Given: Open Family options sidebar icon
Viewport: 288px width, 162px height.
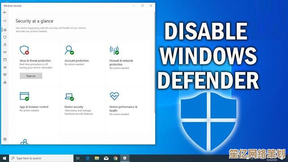Looking at the screenshot, I should click(x=5, y=82).
